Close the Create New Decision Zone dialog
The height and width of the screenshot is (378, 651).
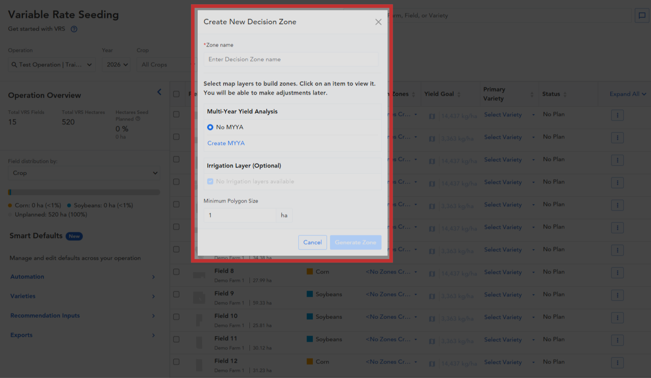point(378,22)
